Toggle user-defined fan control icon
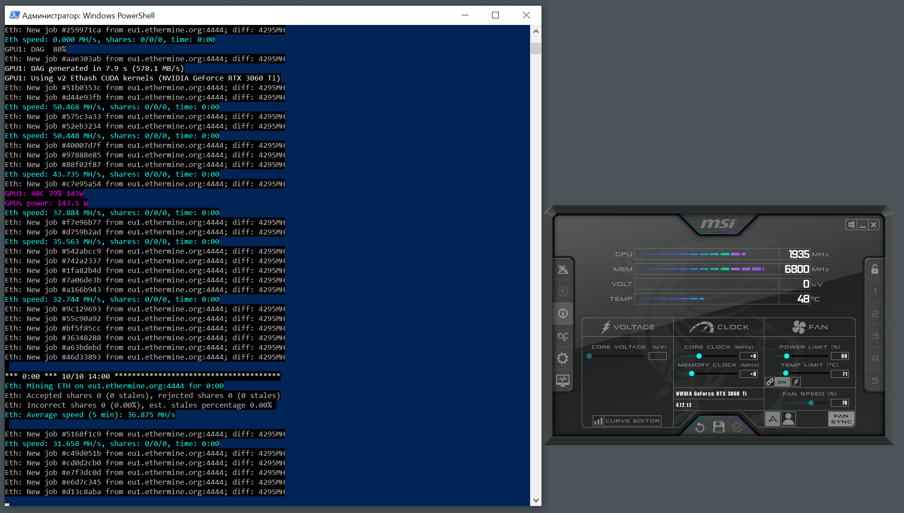 tap(788, 419)
